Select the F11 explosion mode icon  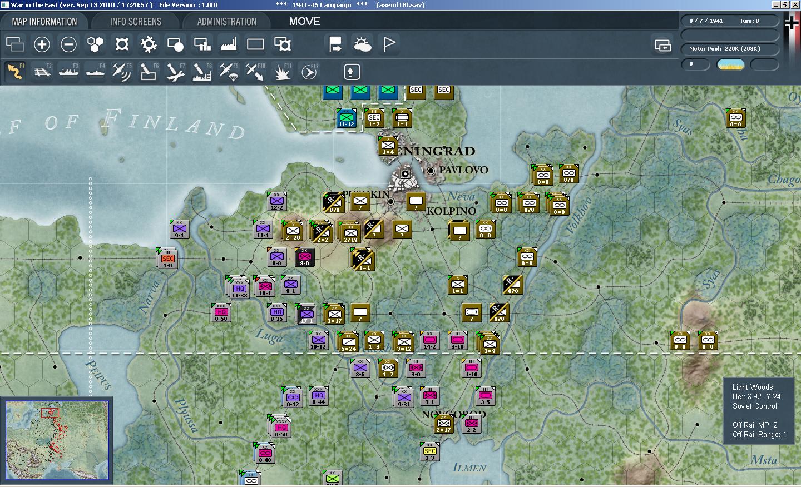pos(282,72)
